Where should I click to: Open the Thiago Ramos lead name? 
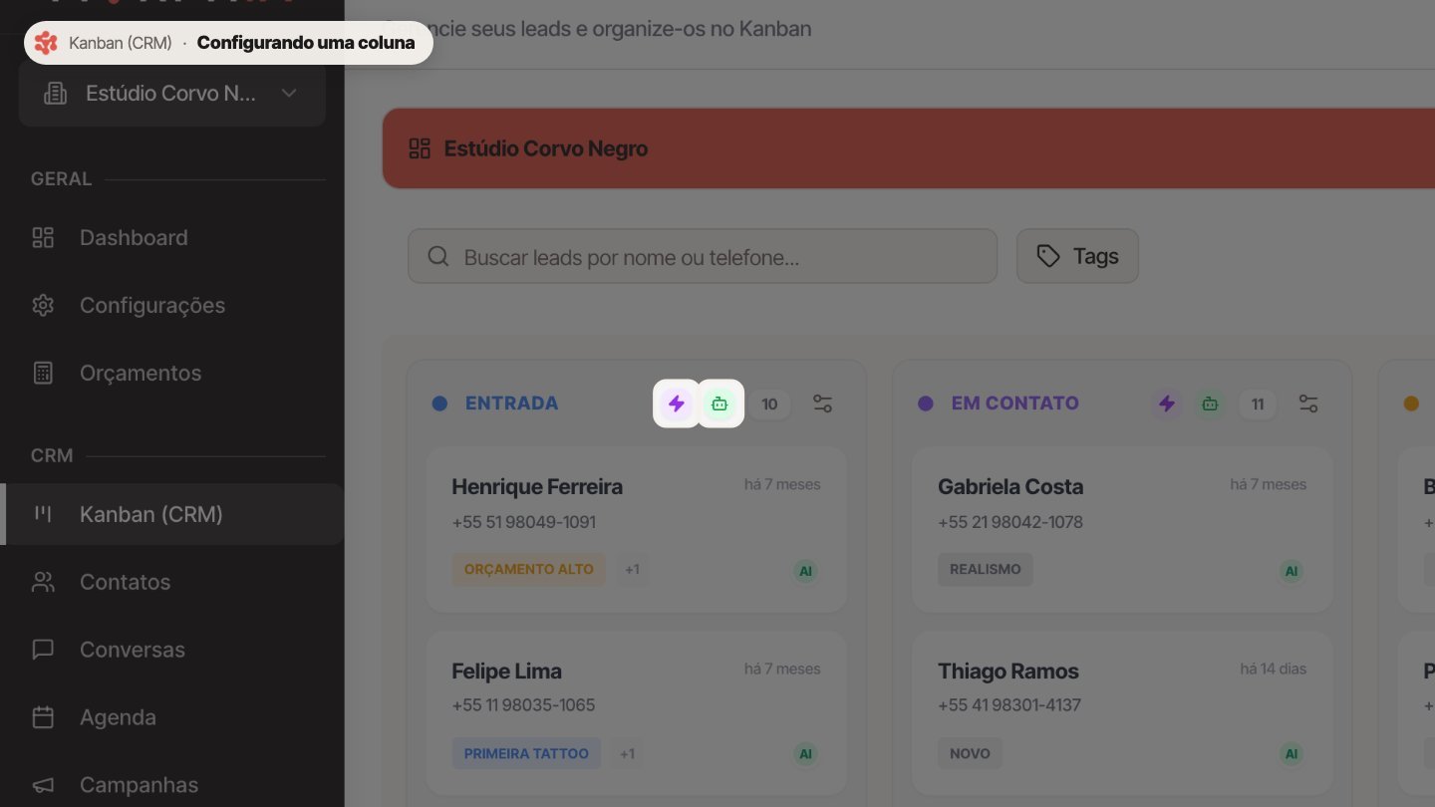click(x=1008, y=672)
